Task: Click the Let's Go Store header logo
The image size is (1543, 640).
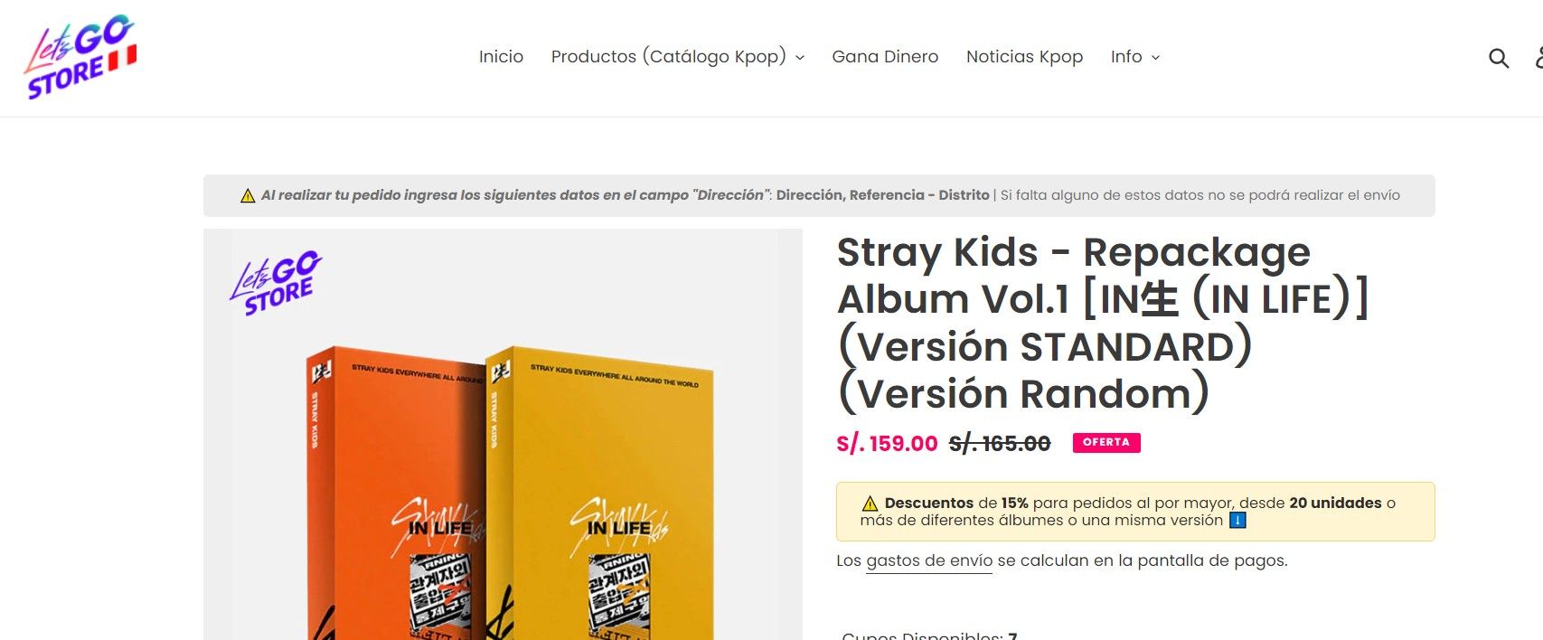Action: pos(80,57)
